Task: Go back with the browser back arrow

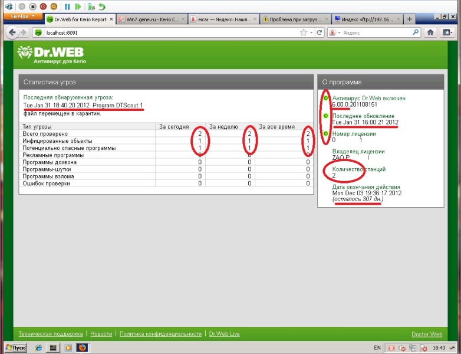Action: pyautogui.click(x=12, y=32)
